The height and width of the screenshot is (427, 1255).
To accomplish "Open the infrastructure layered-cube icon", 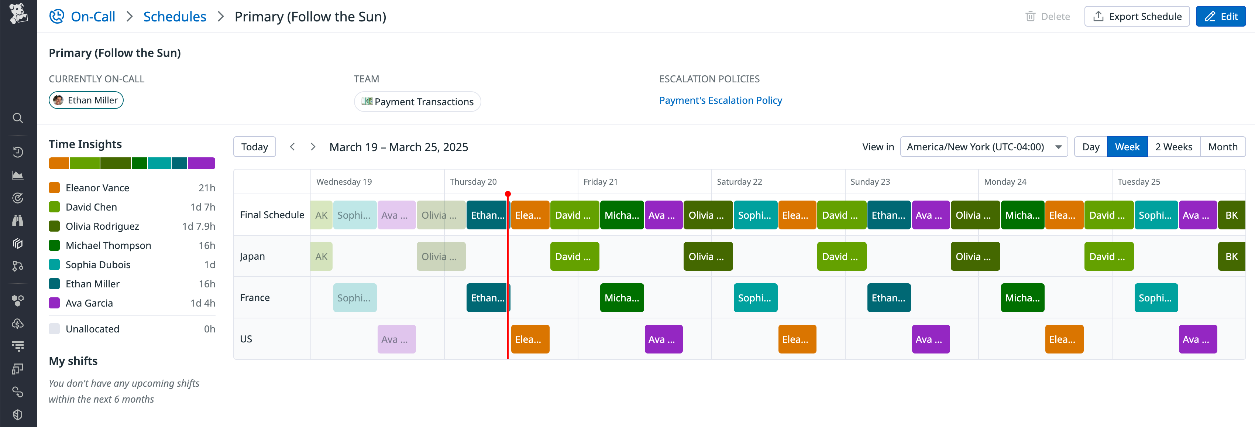I will [18, 243].
